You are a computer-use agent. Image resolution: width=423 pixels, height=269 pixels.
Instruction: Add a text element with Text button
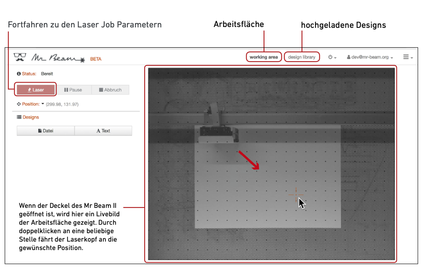click(x=103, y=131)
